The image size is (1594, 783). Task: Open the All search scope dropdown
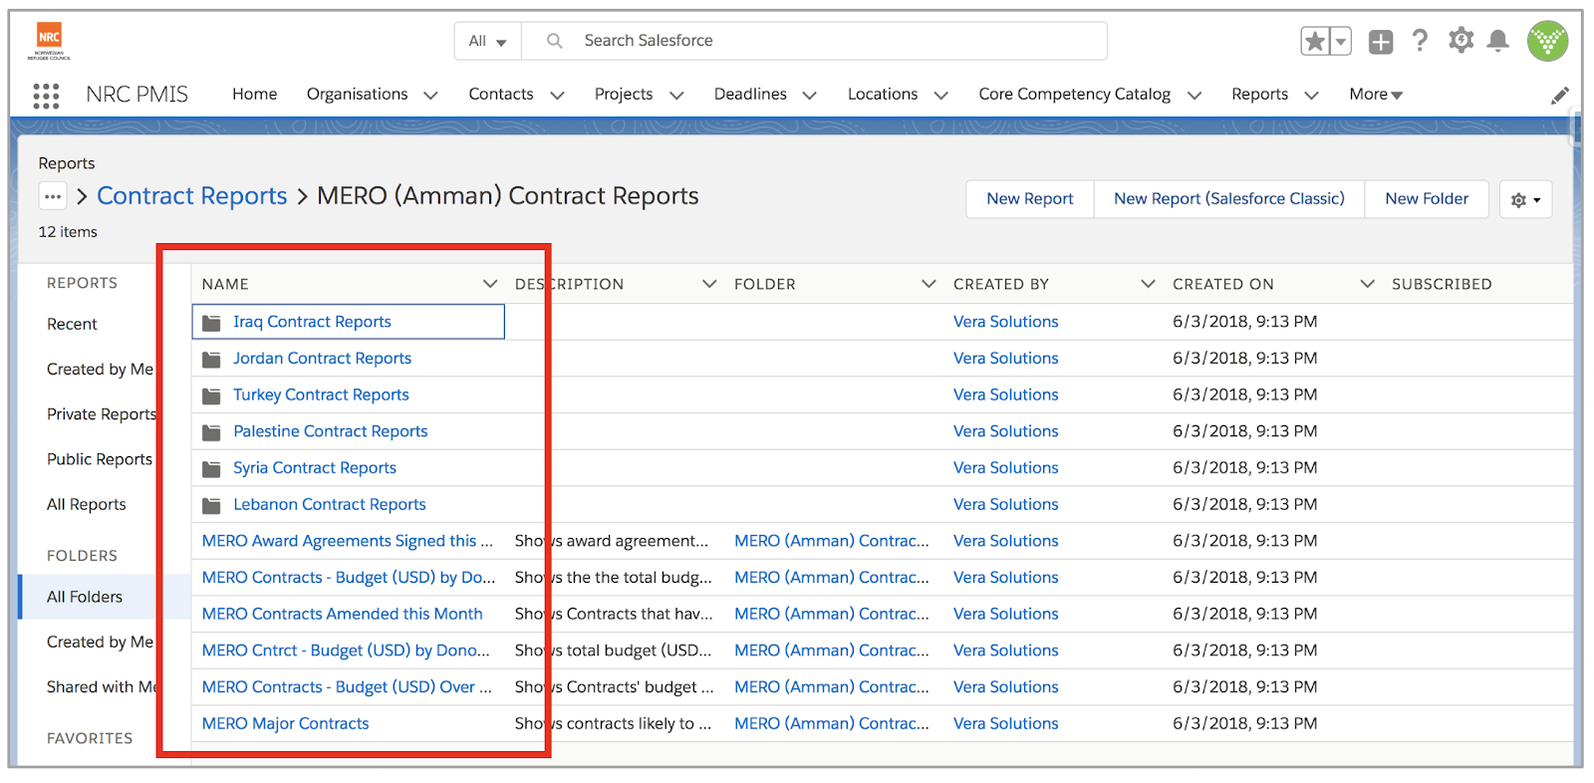[x=487, y=41]
